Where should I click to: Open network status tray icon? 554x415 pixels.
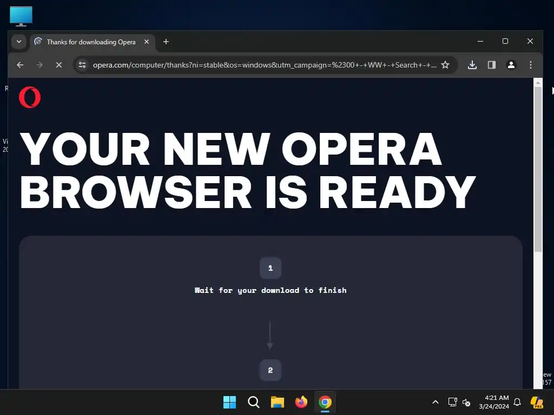[x=453, y=402]
